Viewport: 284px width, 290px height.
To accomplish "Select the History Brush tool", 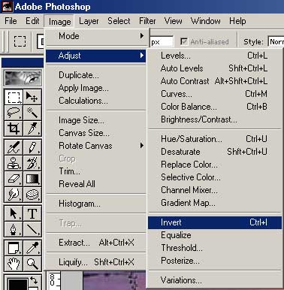I will click(32, 163).
